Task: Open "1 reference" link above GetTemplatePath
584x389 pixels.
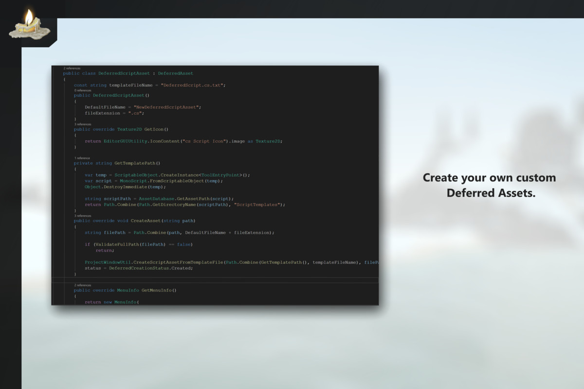Action: 82,158
